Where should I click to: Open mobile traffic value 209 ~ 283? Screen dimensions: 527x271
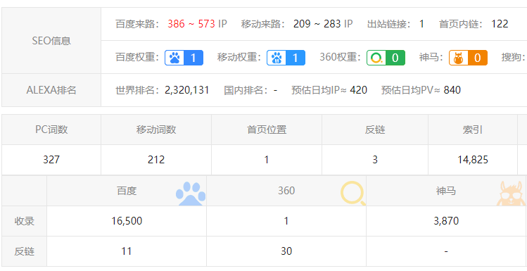317,24
